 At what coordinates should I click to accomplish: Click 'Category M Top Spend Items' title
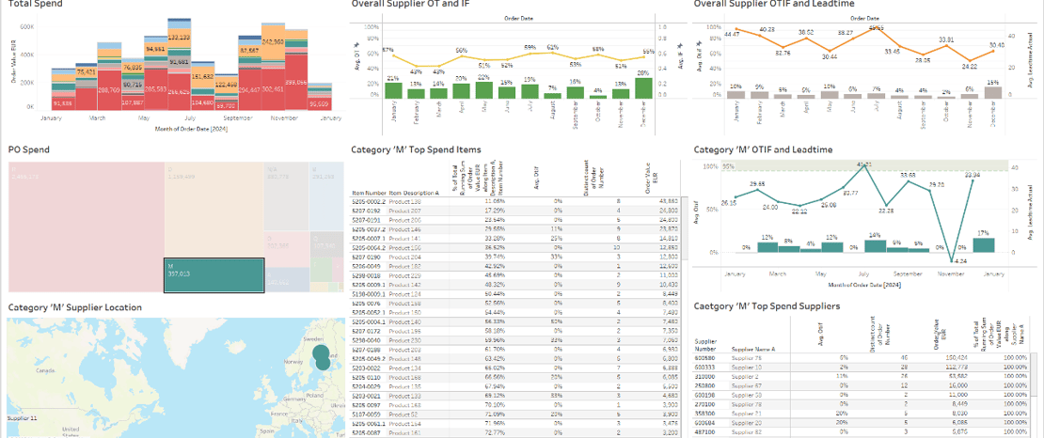(x=416, y=149)
